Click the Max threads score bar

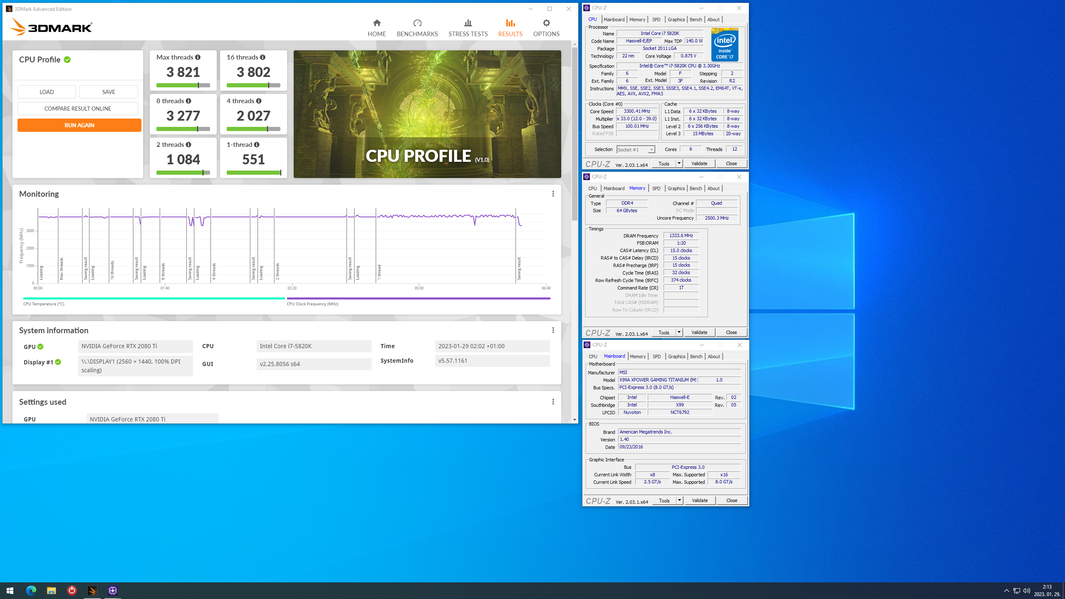point(183,85)
